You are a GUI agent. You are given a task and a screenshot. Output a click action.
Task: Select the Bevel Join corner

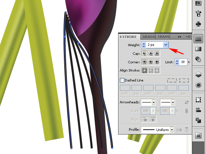157,62
